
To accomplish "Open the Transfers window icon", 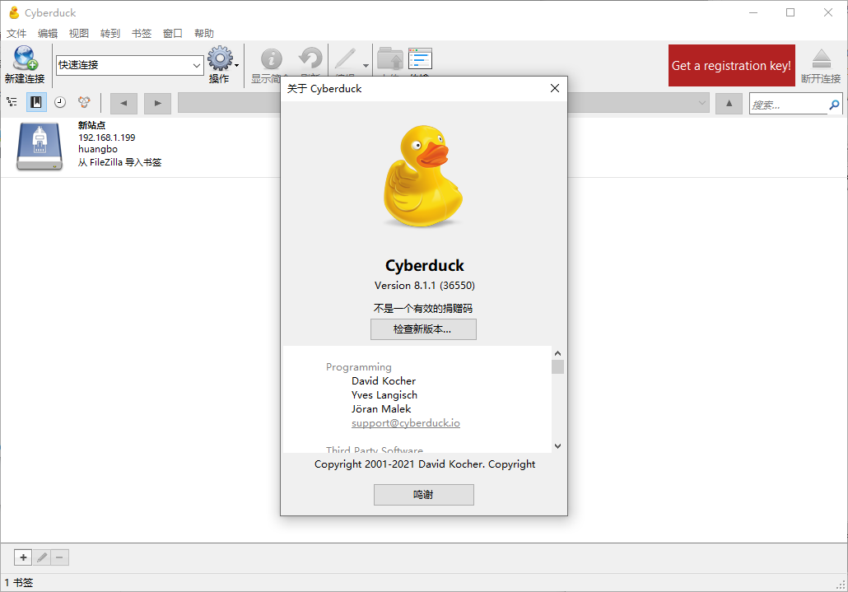I will (x=420, y=58).
